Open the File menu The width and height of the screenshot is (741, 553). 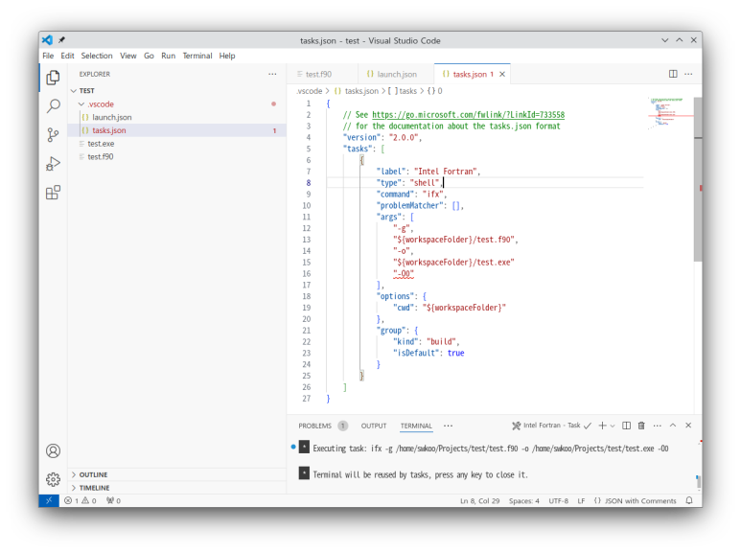pyautogui.click(x=48, y=56)
